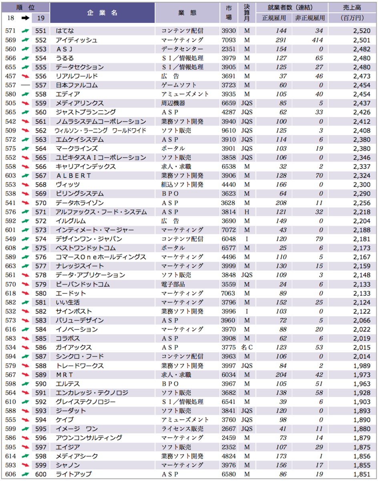Select company name グレイステクノロジー
378x481 pixels.
point(86,402)
